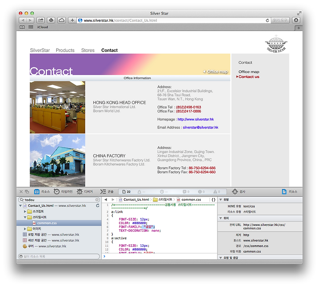Collapse the 위치 location section
Viewport: 319px width, 287px height.
(221, 218)
